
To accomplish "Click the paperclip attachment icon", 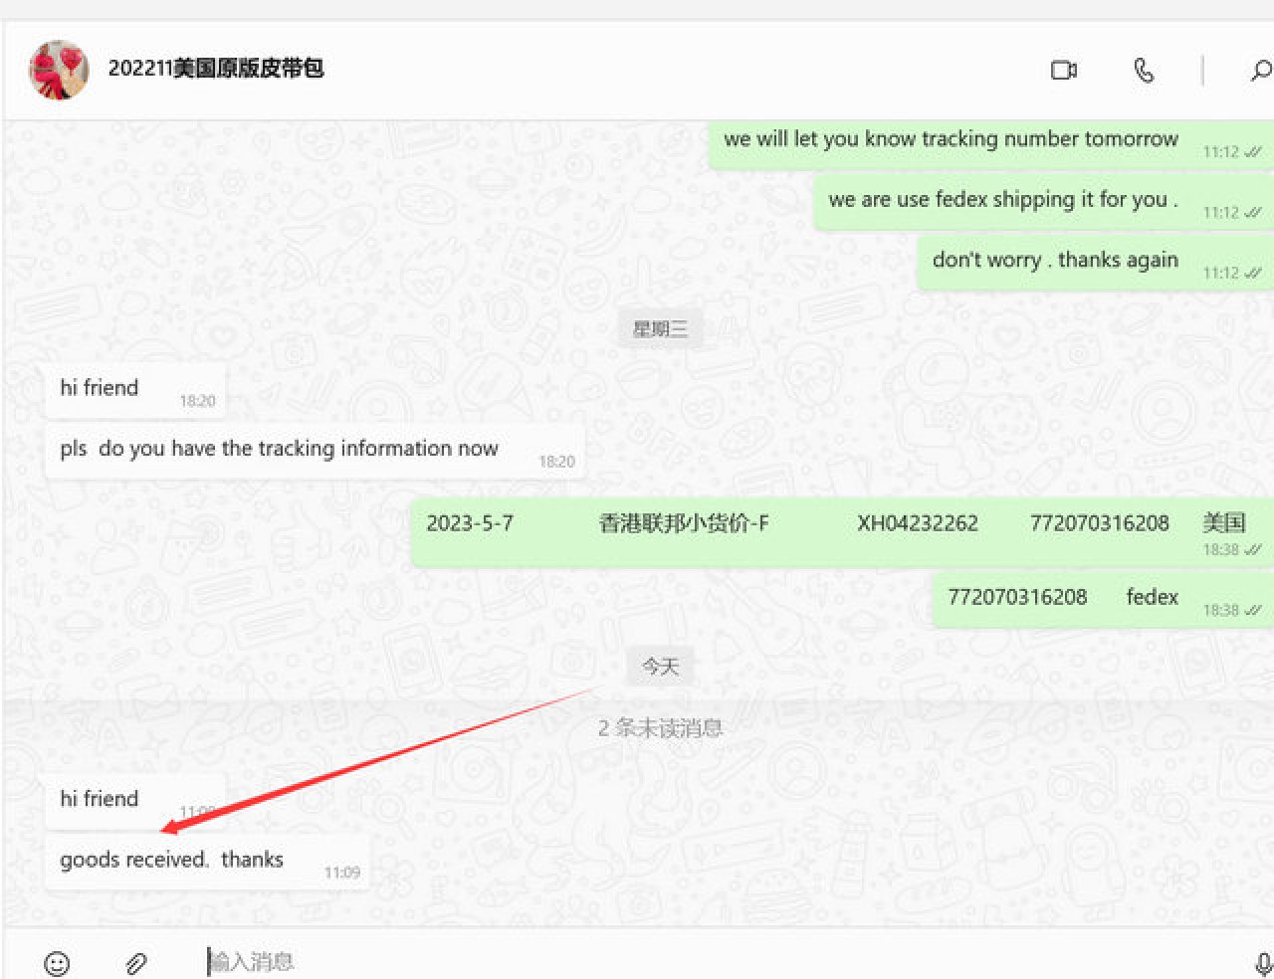I will 136,962.
